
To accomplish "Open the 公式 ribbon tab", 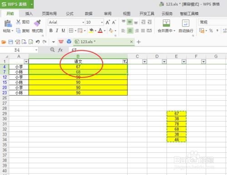I will coord(69,14).
